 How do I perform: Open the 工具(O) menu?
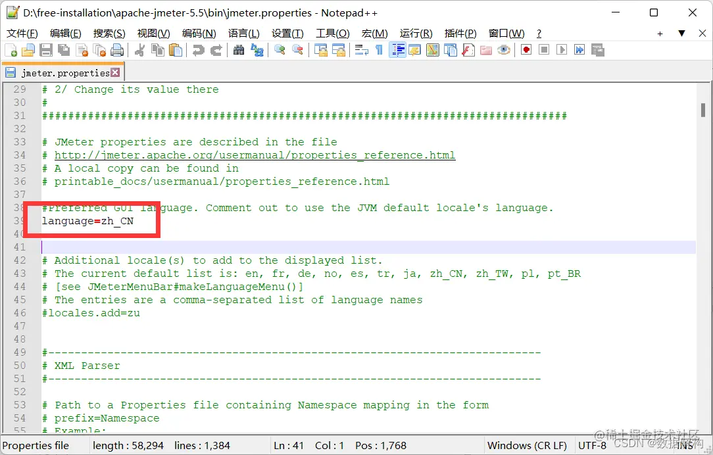click(x=332, y=34)
